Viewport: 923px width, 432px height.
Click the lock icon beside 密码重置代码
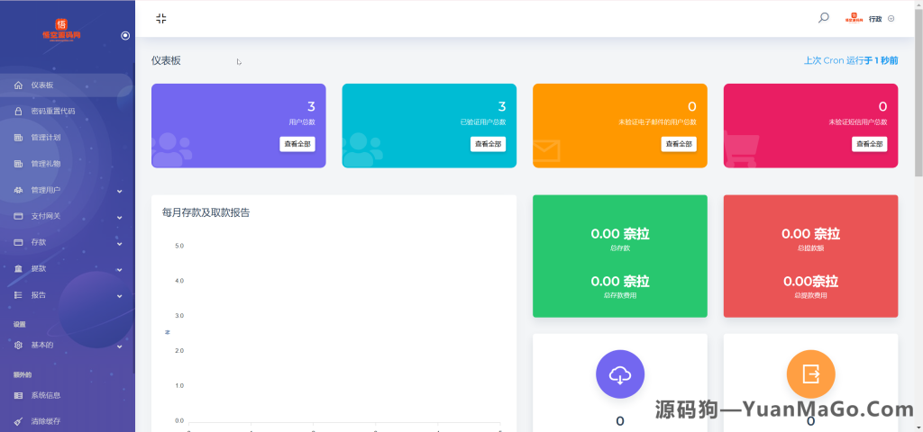point(18,111)
